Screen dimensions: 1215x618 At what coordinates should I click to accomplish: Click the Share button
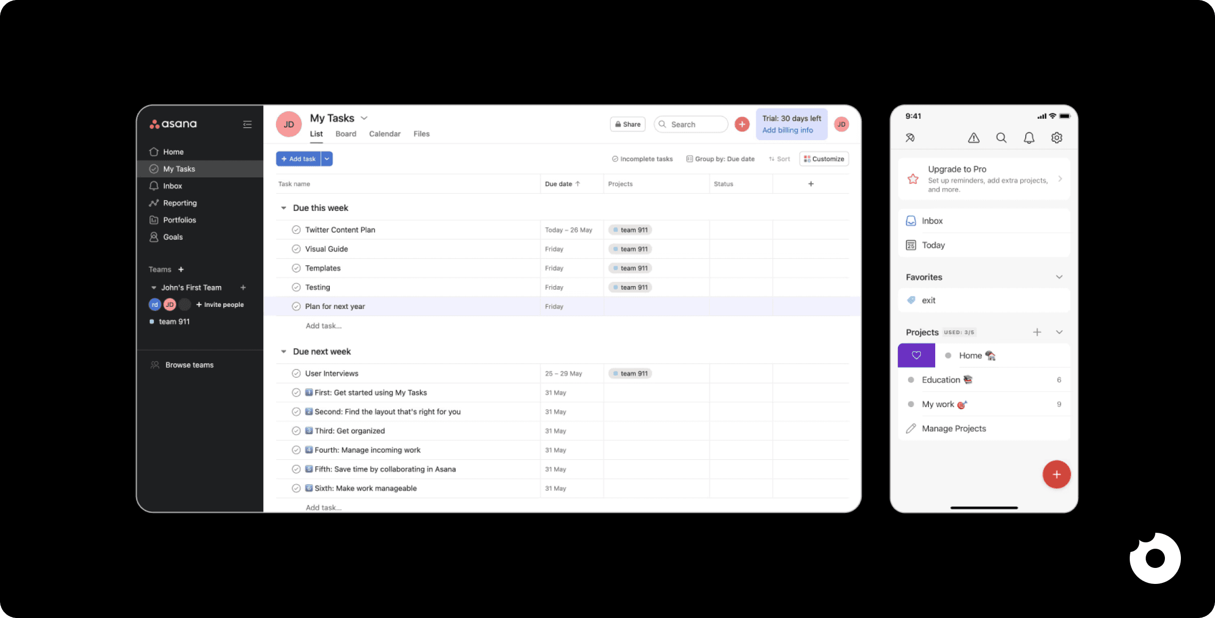627,124
